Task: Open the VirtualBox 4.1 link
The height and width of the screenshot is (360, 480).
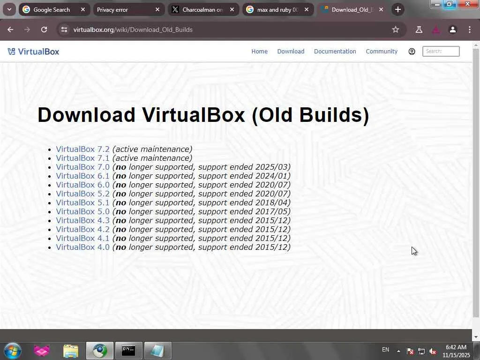Action: pyautogui.click(x=82, y=238)
